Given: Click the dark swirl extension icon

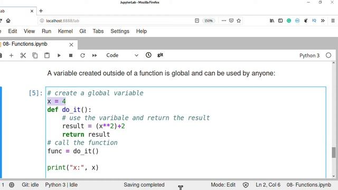Looking at the screenshot, I should 306,21.
